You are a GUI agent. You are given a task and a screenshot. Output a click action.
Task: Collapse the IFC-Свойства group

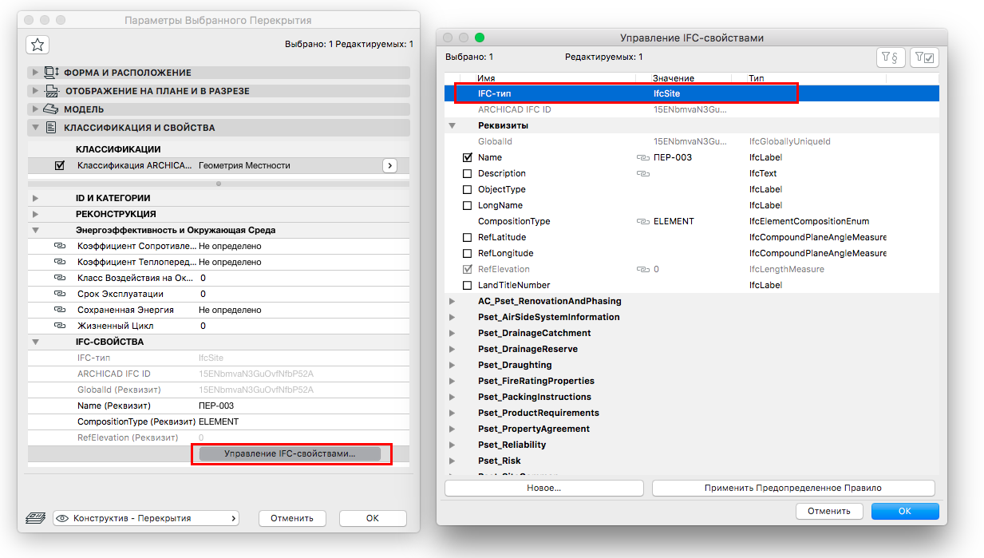point(34,342)
